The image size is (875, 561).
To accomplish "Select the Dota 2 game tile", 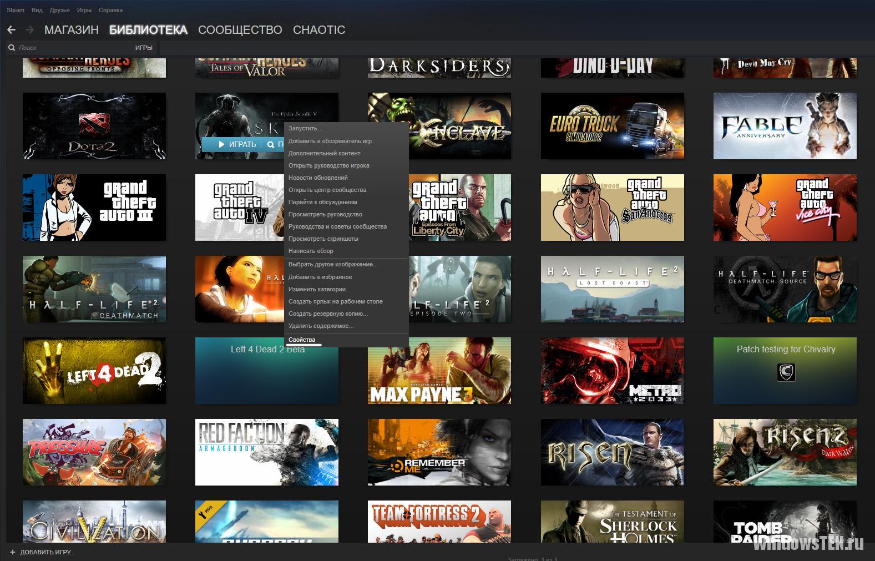I will [x=94, y=126].
